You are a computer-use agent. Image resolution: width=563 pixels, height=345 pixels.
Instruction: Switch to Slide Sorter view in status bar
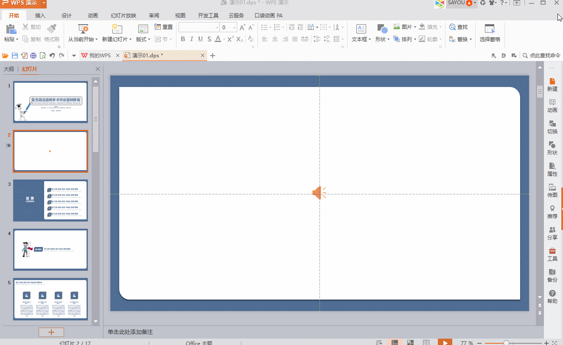coord(410,342)
